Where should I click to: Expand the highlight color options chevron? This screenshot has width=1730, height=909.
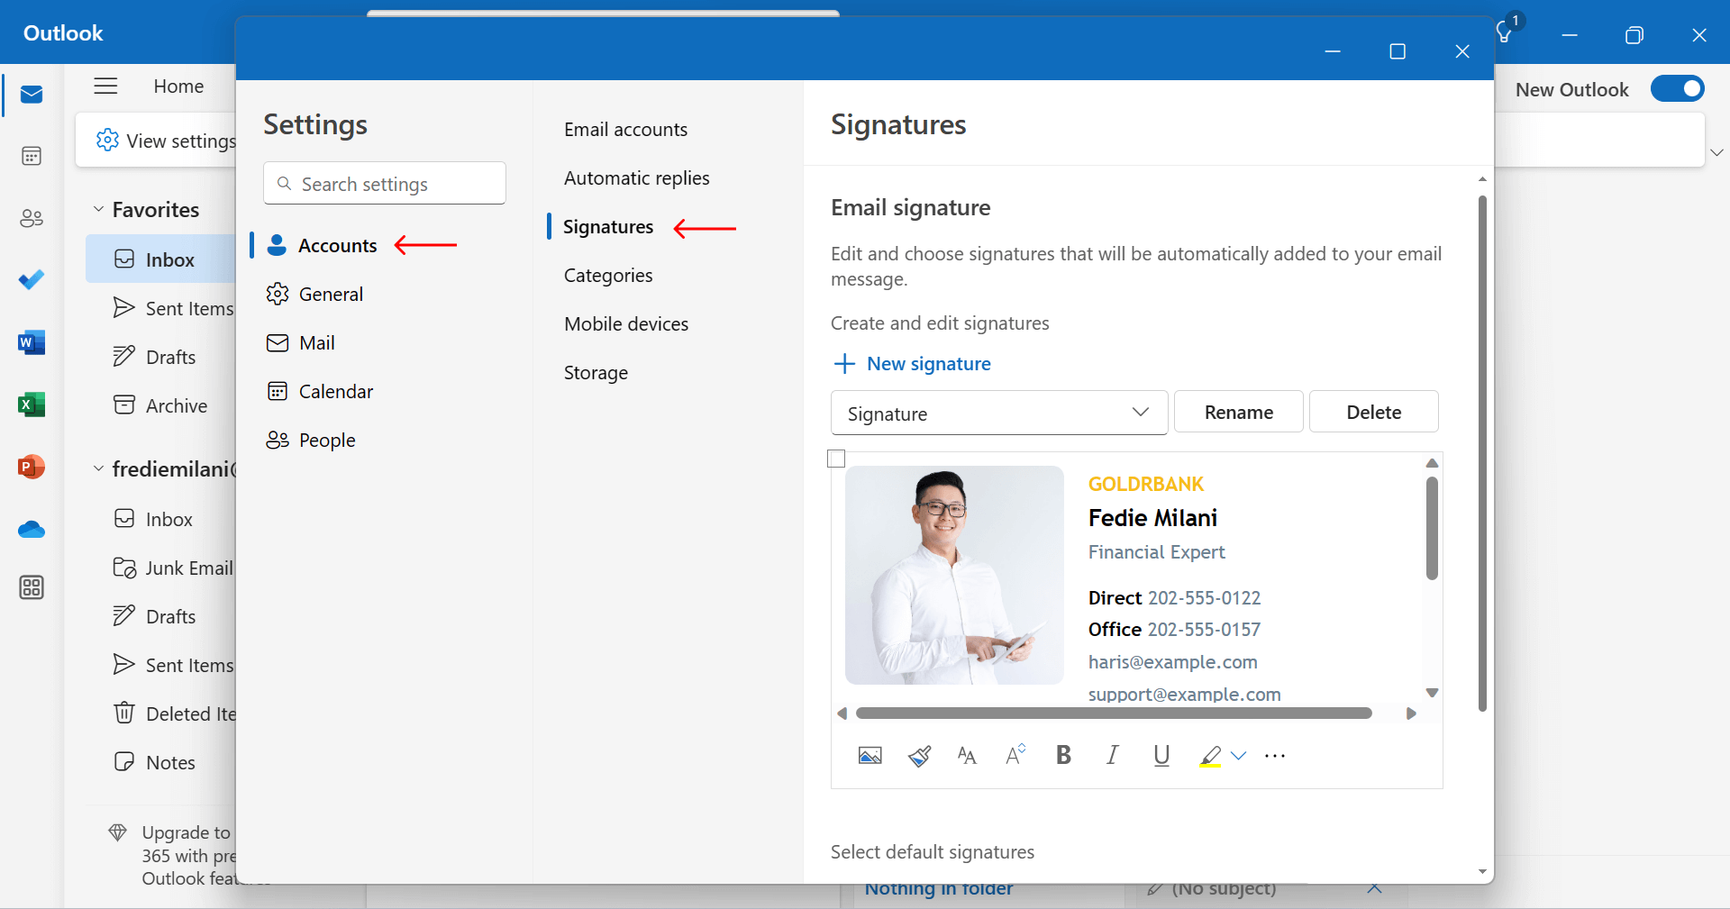[1238, 757]
